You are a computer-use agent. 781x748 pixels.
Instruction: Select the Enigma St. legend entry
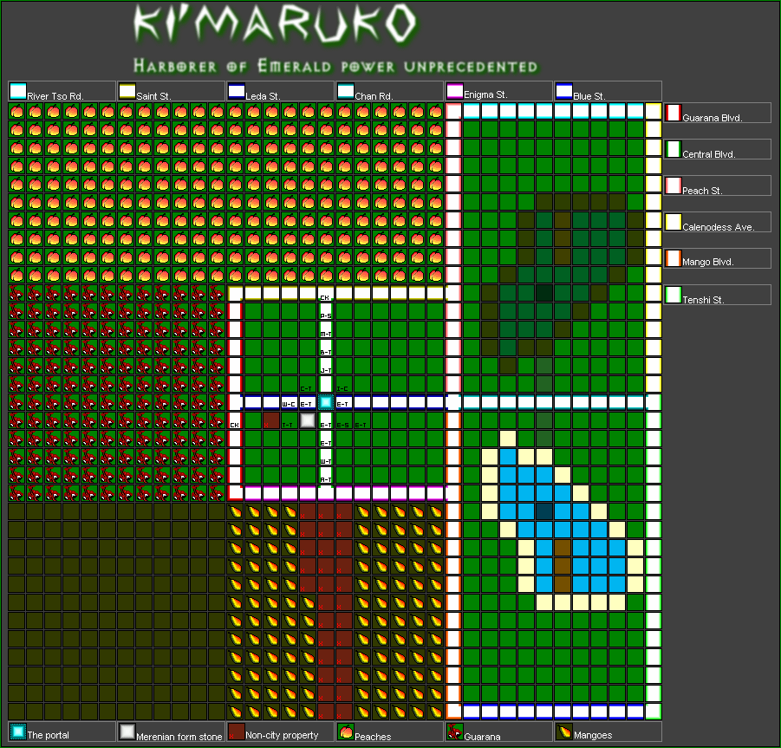coord(498,92)
